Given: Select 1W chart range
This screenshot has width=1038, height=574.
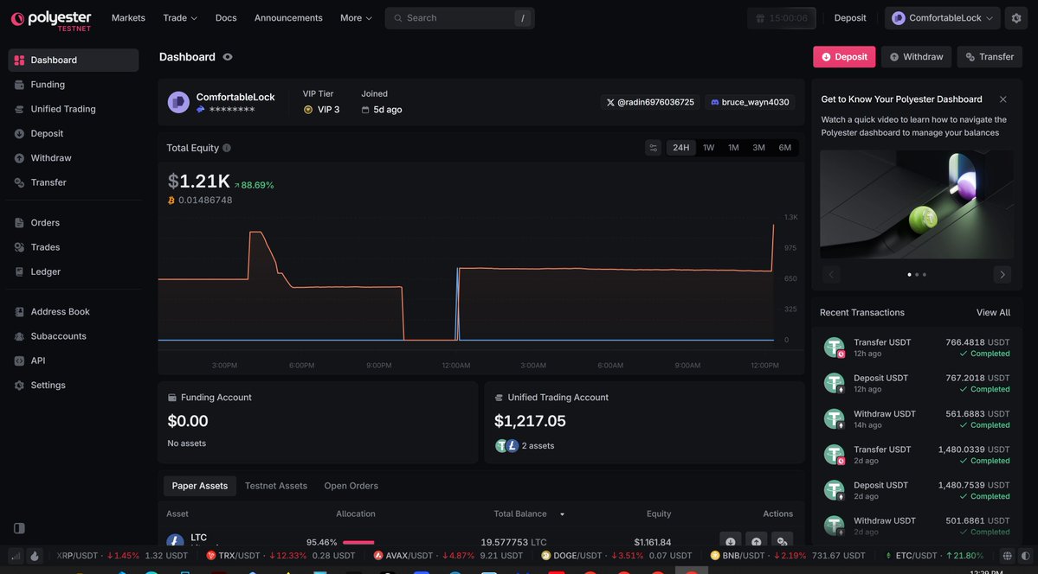Looking at the screenshot, I should point(708,148).
